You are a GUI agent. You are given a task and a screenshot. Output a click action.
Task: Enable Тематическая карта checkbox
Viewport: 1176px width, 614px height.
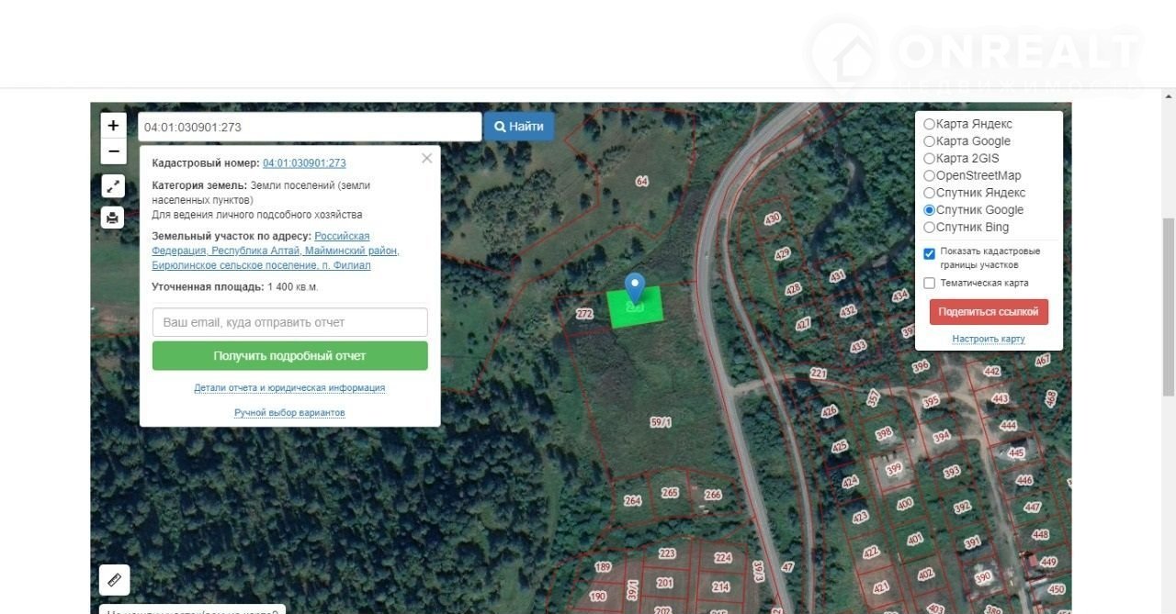coord(929,284)
